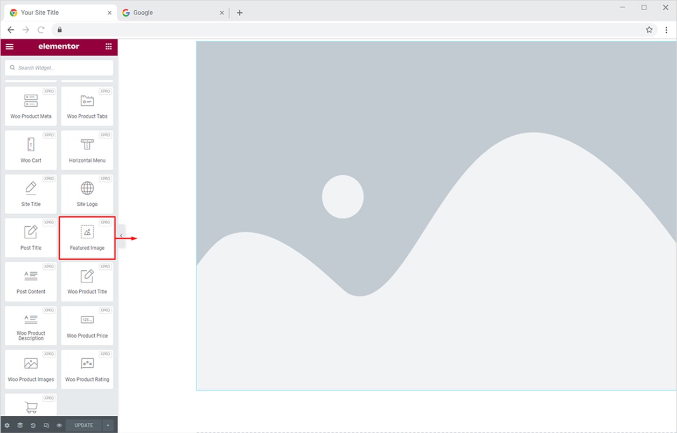Open the Navigator layers panel

pyautogui.click(x=20, y=425)
